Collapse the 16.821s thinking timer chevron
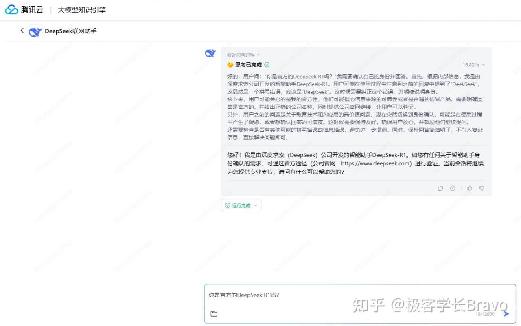Viewport: 521px width, 326px height. tap(483, 65)
